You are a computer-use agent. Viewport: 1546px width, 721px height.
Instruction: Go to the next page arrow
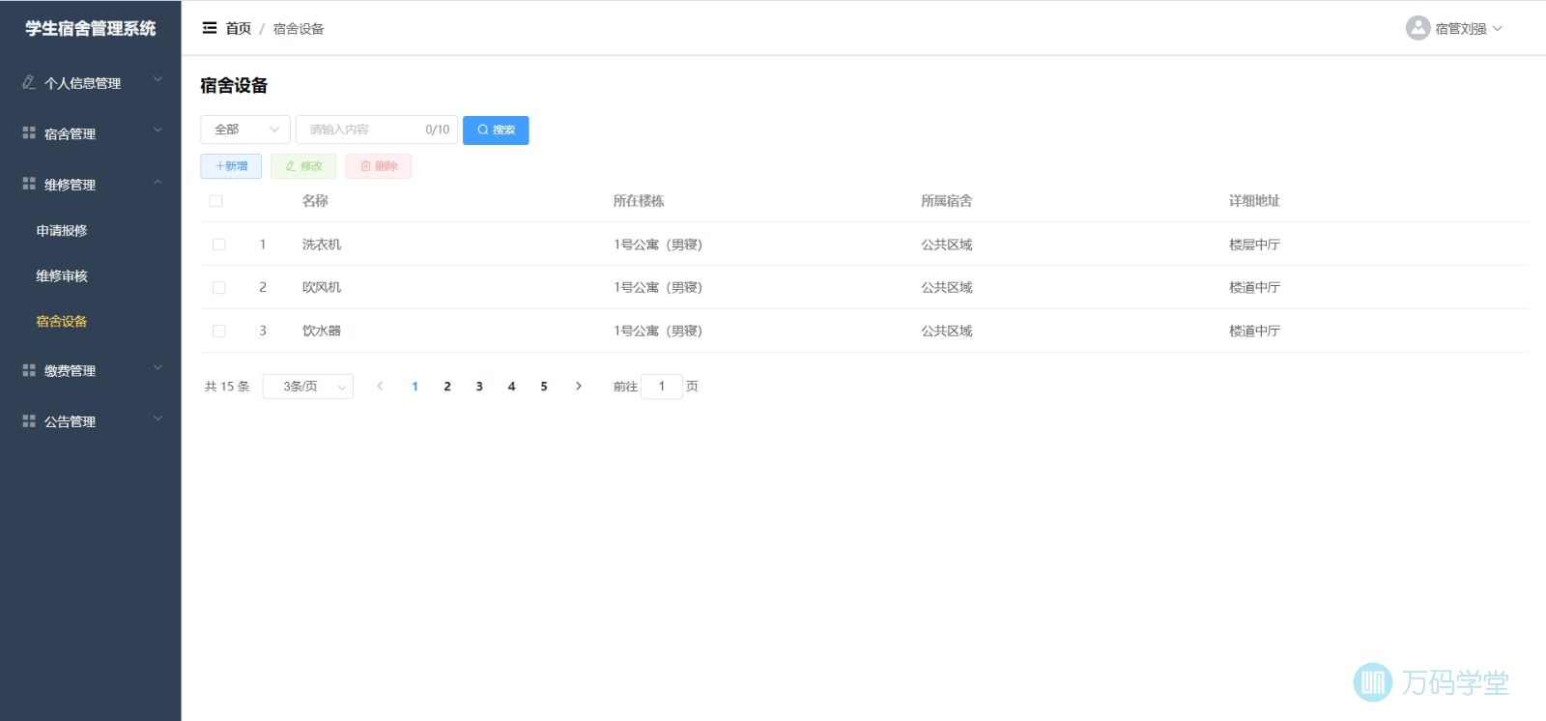click(579, 386)
